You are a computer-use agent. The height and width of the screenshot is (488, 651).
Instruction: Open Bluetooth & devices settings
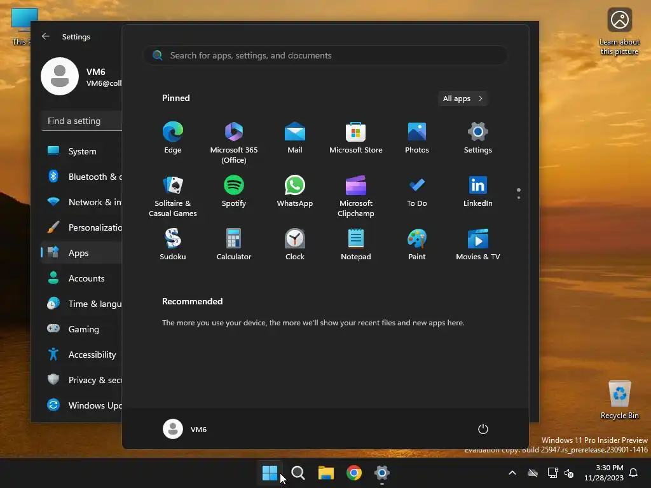pos(82,177)
